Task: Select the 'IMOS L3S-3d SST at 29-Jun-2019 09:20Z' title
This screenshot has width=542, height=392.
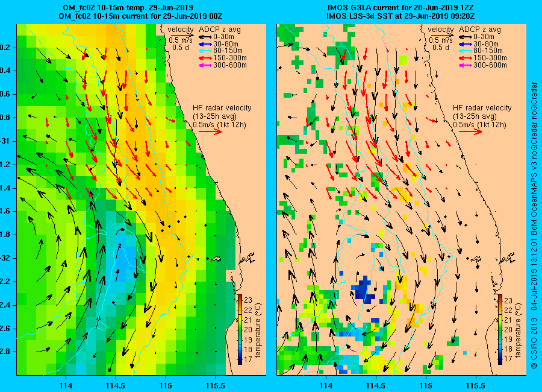Action: (x=400, y=16)
